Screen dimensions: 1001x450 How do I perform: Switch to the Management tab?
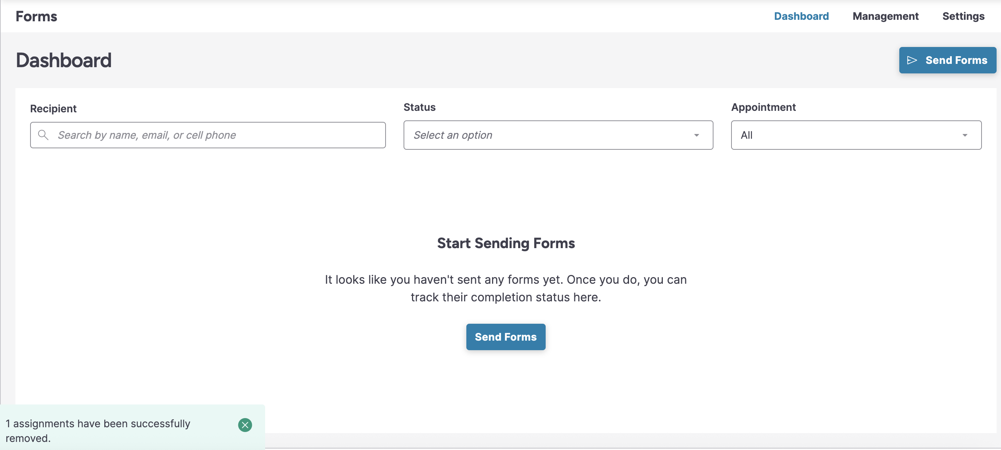coord(885,16)
